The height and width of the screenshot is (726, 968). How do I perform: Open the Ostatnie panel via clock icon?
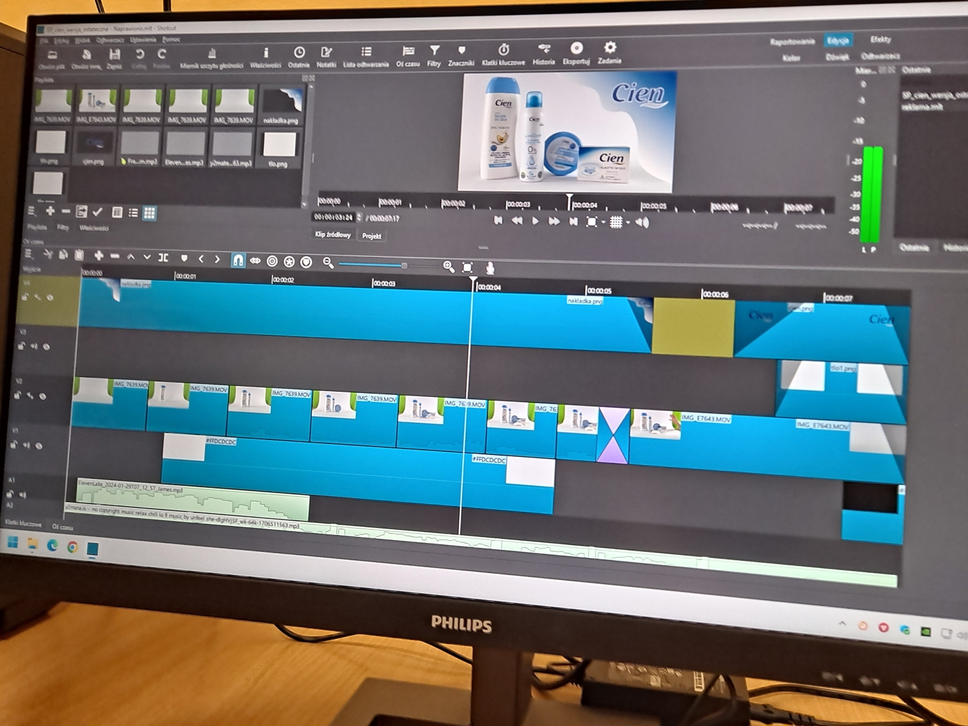tap(299, 57)
